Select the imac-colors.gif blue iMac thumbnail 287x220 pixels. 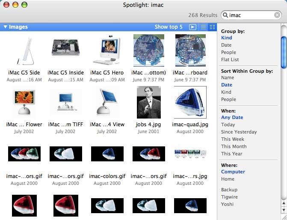coord(107,154)
